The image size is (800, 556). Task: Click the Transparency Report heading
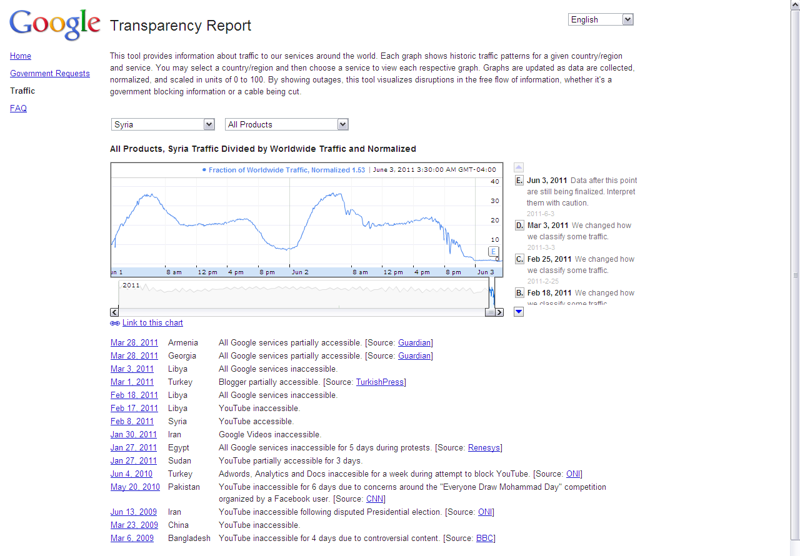pos(181,26)
